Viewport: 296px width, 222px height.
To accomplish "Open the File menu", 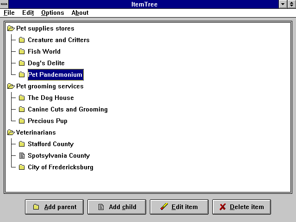I will (9, 12).
